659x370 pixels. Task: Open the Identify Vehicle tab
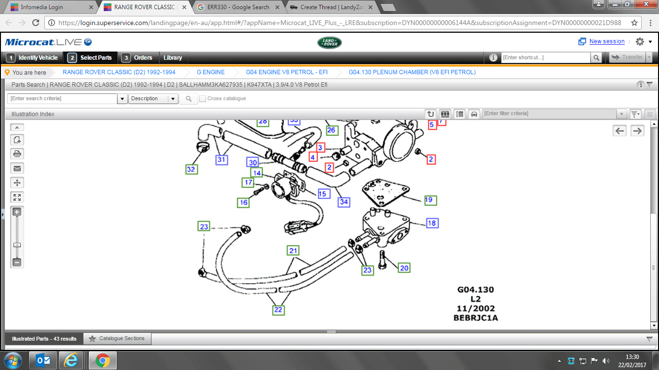click(32, 58)
